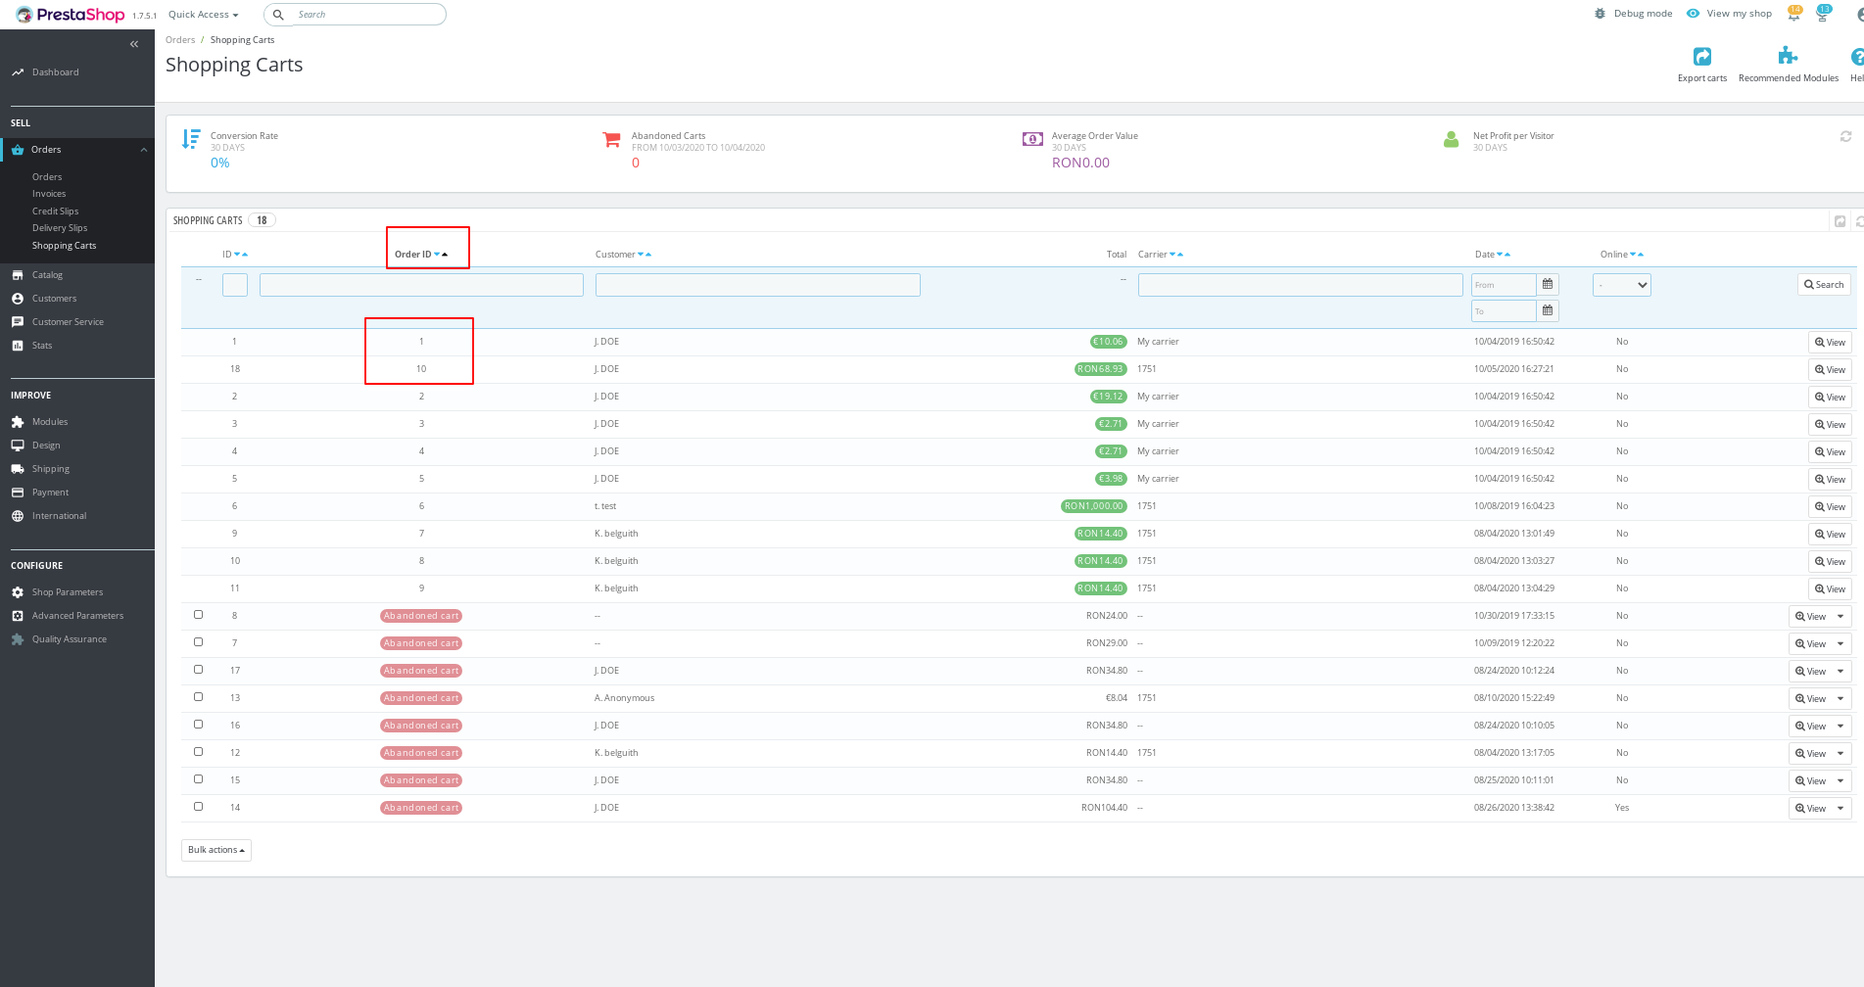Click the PrestaShop logo
1864x987 pixels.
click(71, 15)
